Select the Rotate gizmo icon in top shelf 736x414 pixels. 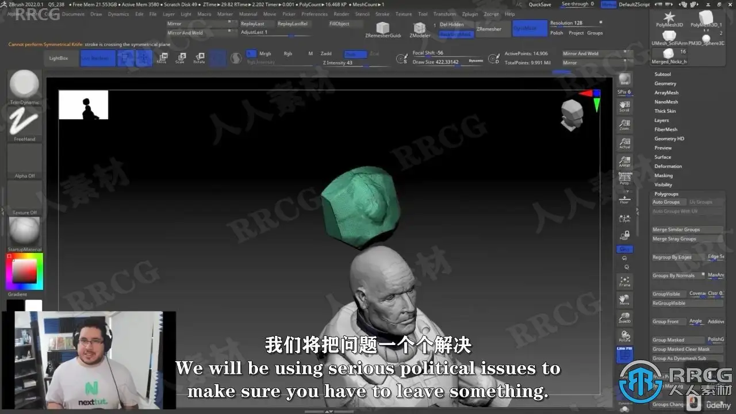(199, 57)
